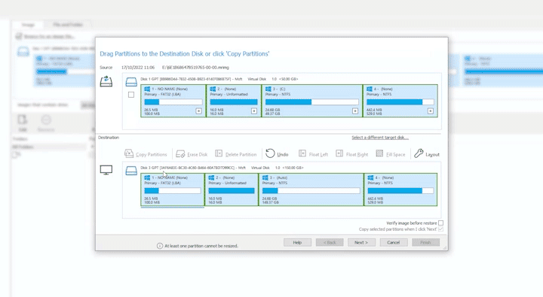Click the Disk 1 GPT drive icon
Screen dimensions: 543x297
(131, 82)
